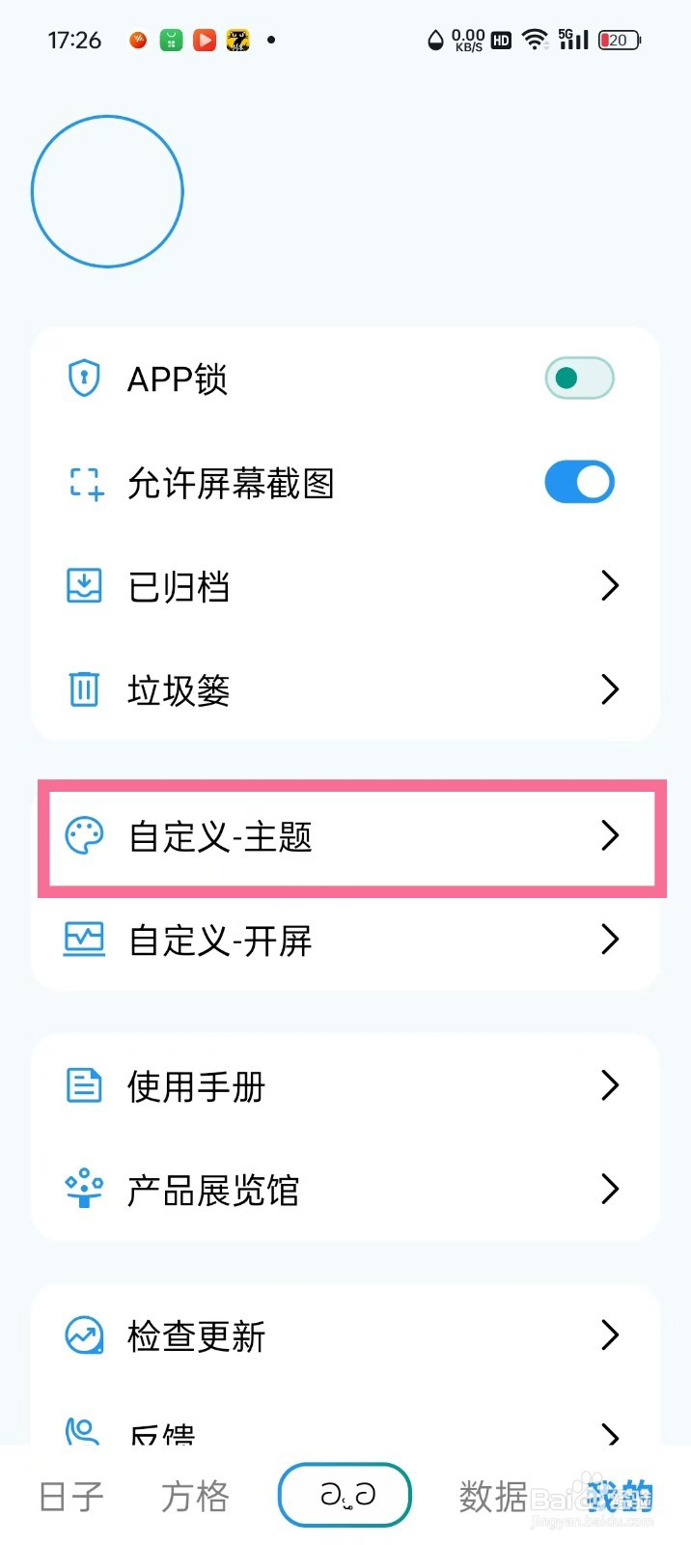Tap the document icon for 使用手册
Screen dimensions: 691x1545
tap(84, 1085)
